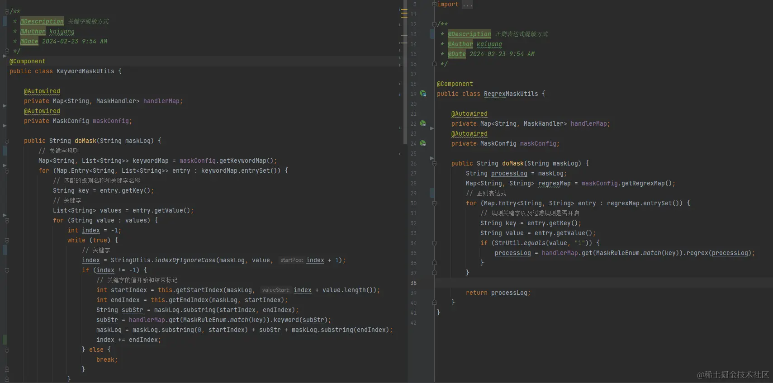773x383 pixels.
Task: Click the 'String key = entry.getKey()' line in left pane
Action: (x=103, y=191)
